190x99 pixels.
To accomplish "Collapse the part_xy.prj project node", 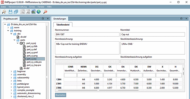I will (17, 43).
